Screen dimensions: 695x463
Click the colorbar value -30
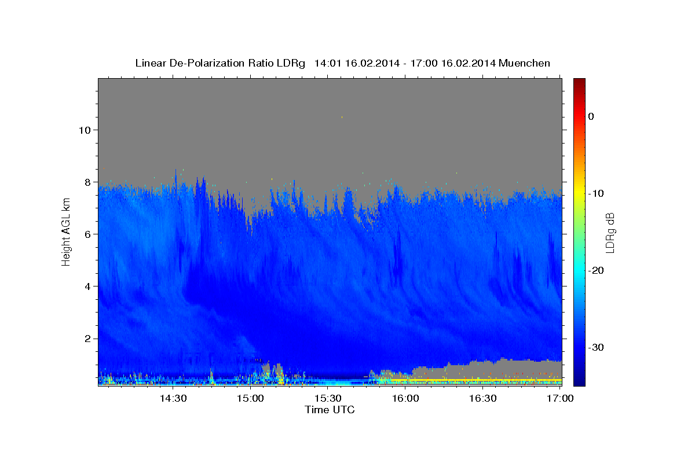[x=595, y=347]
